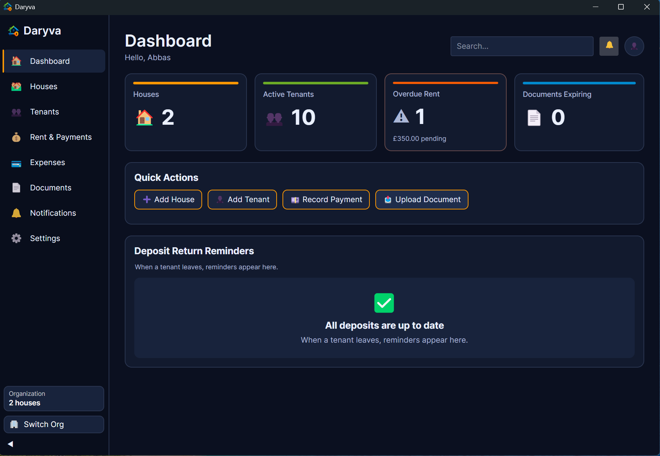The image size is (660, 456).
Task: Collapse the sidebar with the arrow
Action: [x=10, y=444]
